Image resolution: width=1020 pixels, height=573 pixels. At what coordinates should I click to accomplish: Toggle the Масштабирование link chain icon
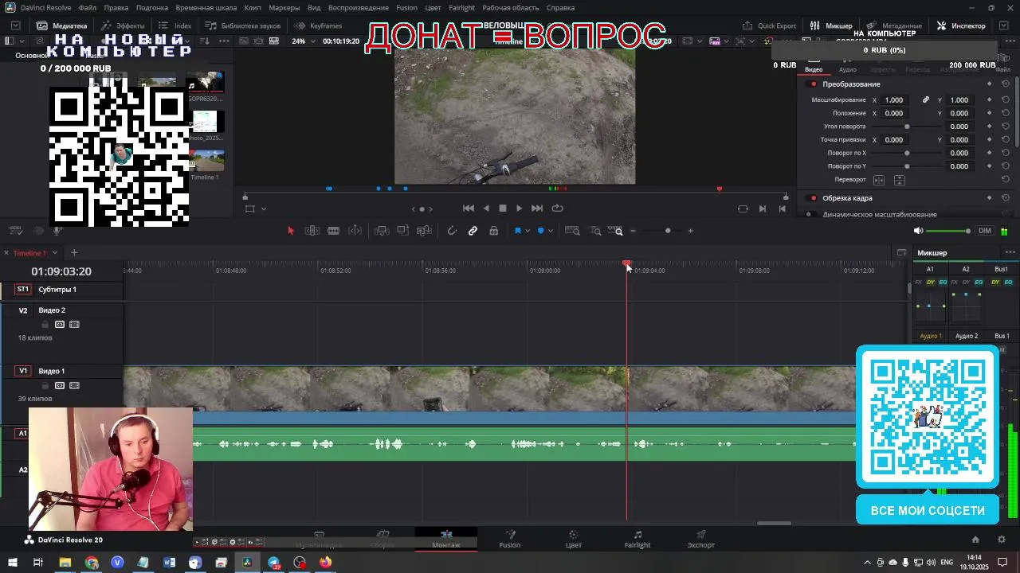[926, 100]
